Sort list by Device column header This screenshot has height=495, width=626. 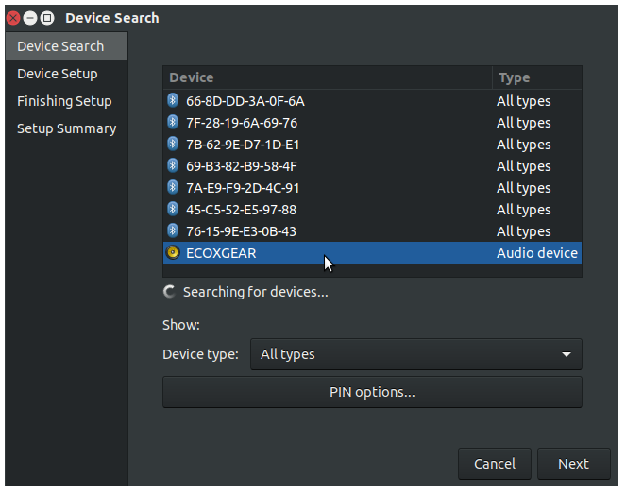click(328, 77)
